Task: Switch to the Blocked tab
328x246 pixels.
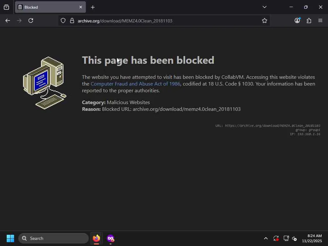Action: (50, 7)
